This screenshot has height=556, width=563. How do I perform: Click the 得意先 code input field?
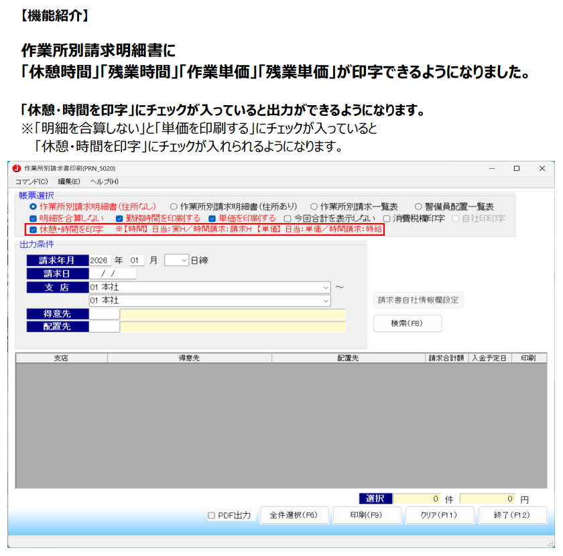[x=104, y=314]
